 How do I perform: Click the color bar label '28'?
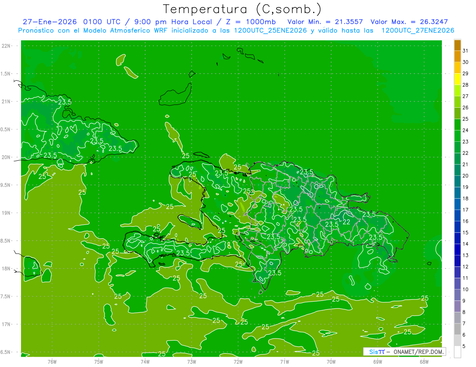466,85
